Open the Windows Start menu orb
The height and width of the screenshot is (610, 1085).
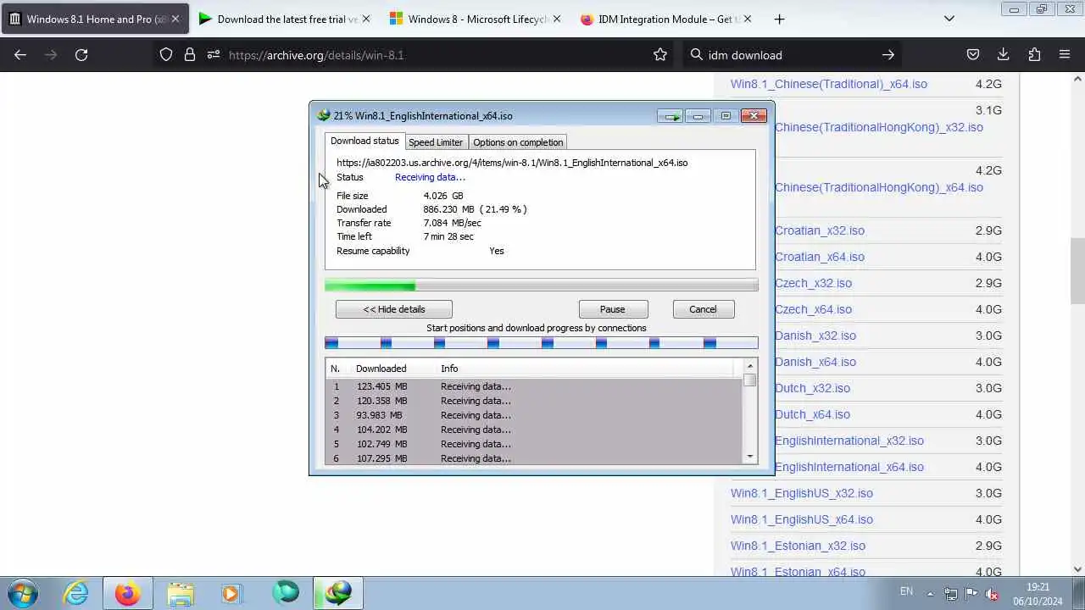click(x=23, y=593)
